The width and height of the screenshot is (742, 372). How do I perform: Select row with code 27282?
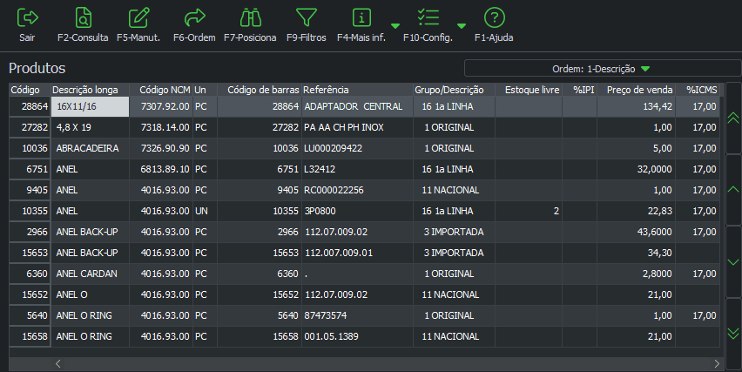364,127
